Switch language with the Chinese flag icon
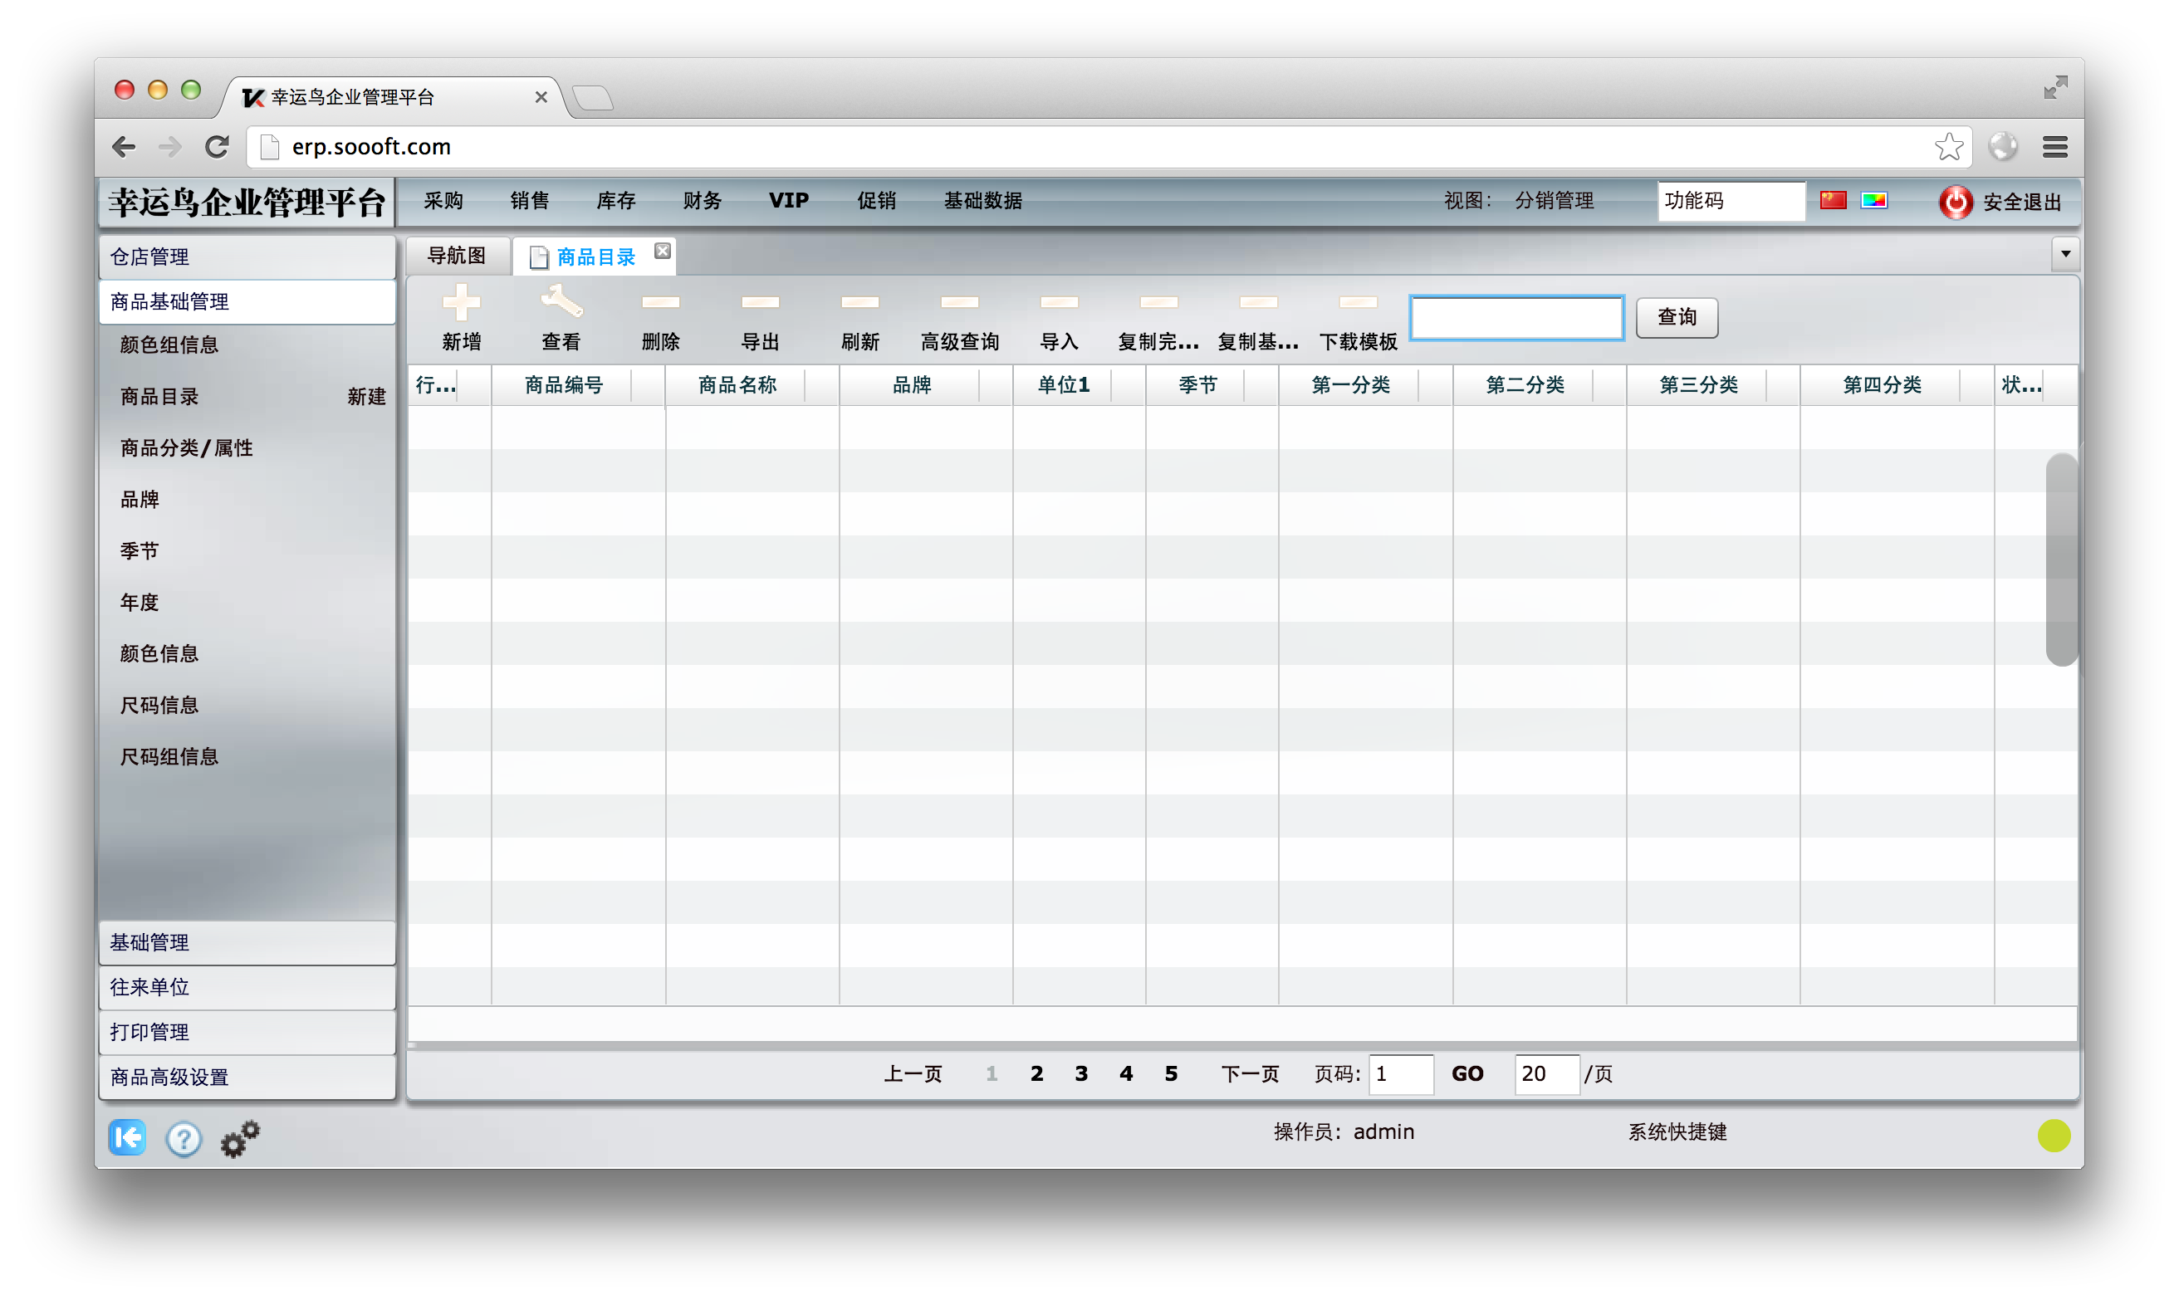2179x1300 pixels. [1832, 201]
